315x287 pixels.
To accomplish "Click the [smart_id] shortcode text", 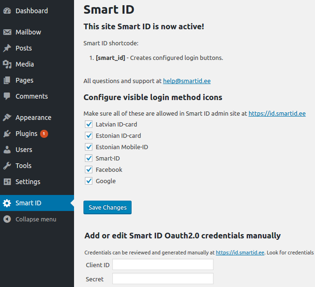I will tap(110, 58).
